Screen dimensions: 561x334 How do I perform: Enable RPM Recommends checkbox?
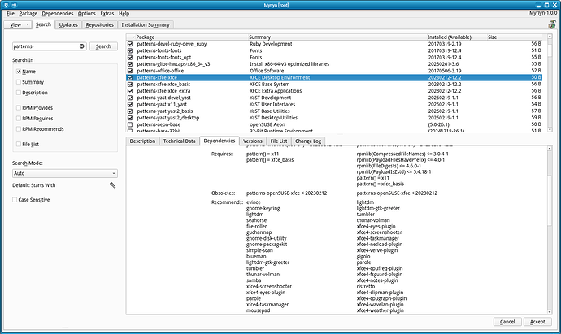[19, 128]
